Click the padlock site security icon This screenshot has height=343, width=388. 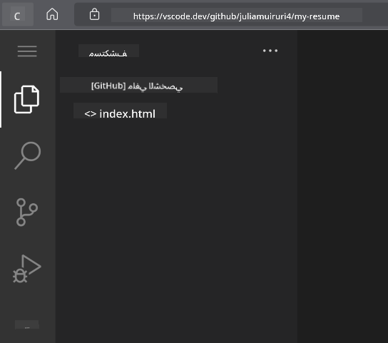[x=94, y=14]
